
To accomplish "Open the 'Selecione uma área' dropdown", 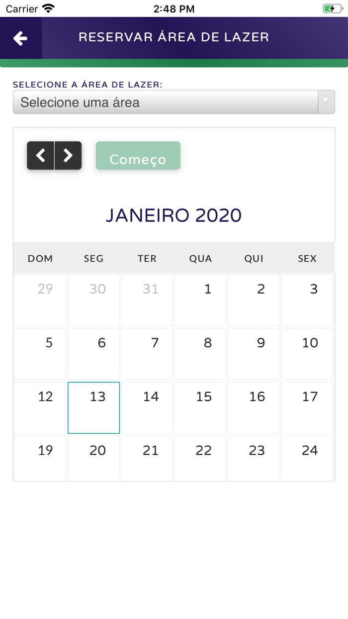I will pyautogui.click(x=165, y=103).
